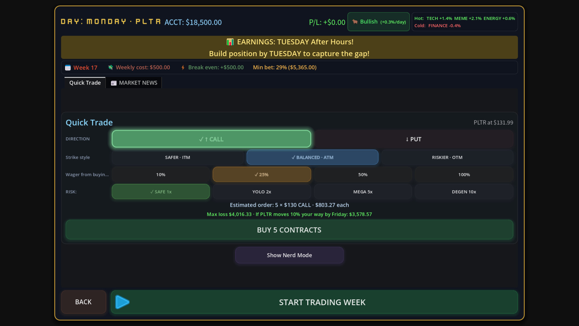Viewport: 579px width, 326px height.
Task: Click the Quick Trade panel heading
Action: pyautogui.click(x=89, y=123)
